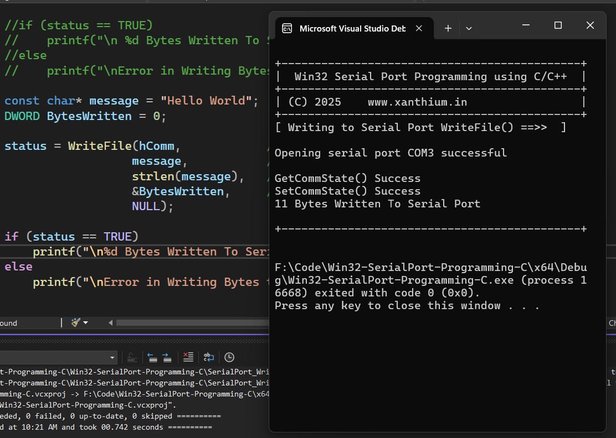Screen dimensions: 616x438
Task: Close the Debug console tab
Action: [419, 28]
